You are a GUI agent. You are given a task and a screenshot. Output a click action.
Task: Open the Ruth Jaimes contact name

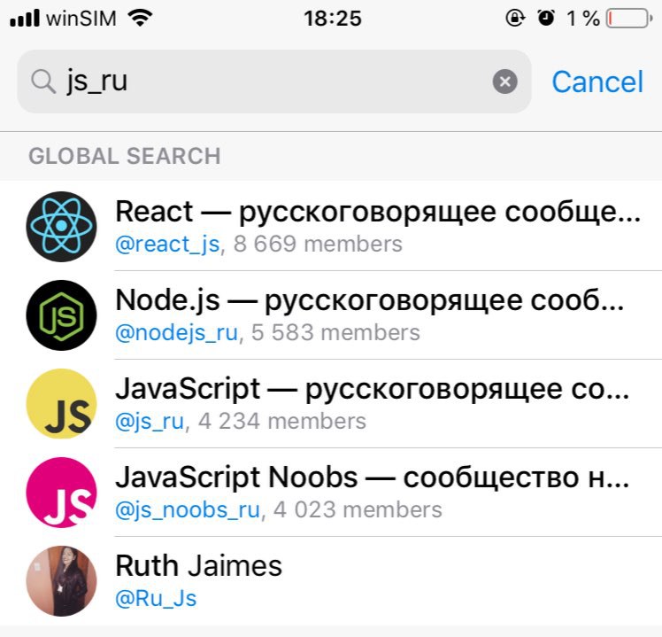pyautogui.click(x=198, y=566)
